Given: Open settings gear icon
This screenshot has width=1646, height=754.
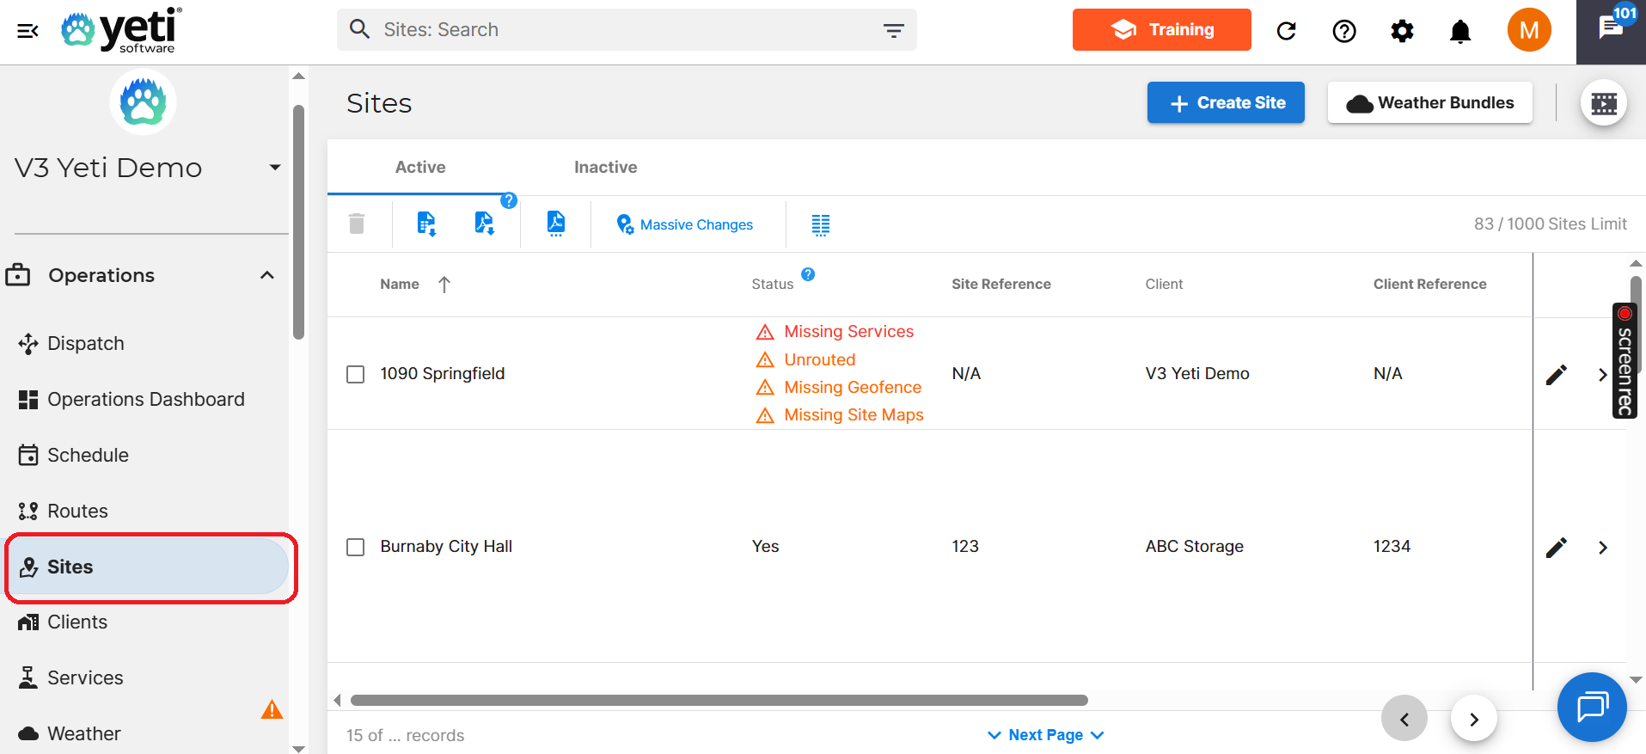Looking at the screenshot, I should (x=1402, y=31).
